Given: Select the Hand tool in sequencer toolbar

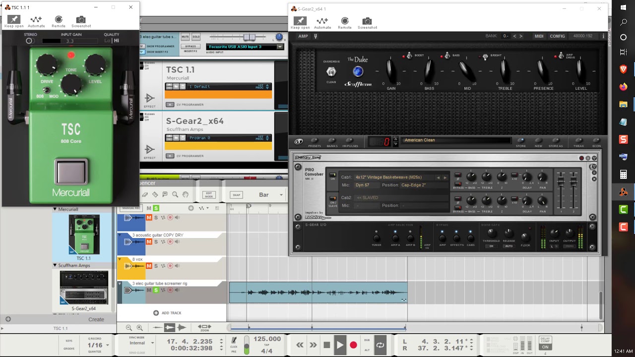Looking at the screenshot, I should tap(185, 195).
